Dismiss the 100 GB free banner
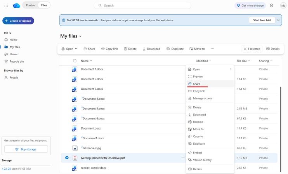 pyautogui.click(x=278, y=20)
